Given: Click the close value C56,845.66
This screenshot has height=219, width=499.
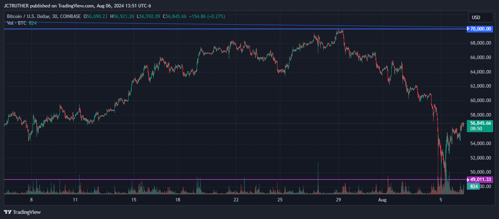Looking at the screenshot, I should pos(174,16).
